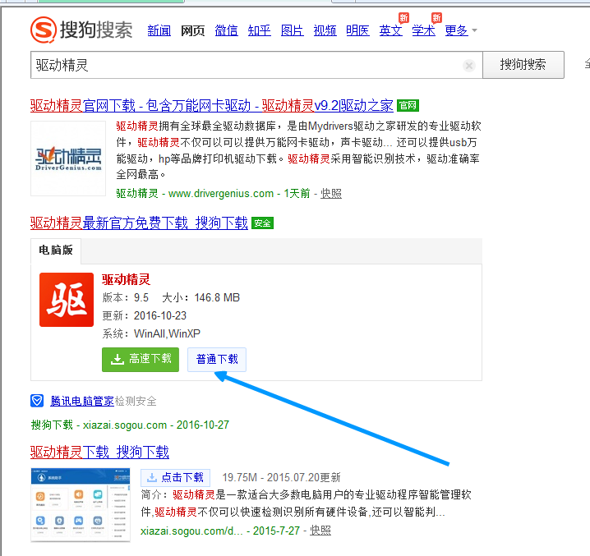Click the Tencent PC Manager shield icon
This screenshot has height=556, width=590.
point(37,401)
